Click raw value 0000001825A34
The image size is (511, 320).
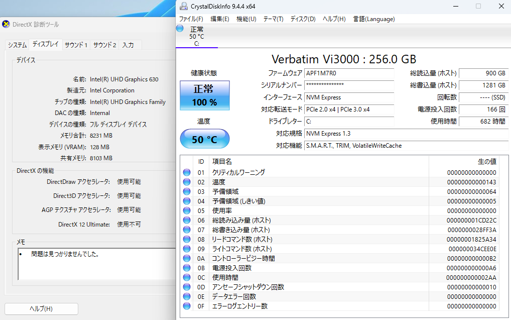[471, 240]
